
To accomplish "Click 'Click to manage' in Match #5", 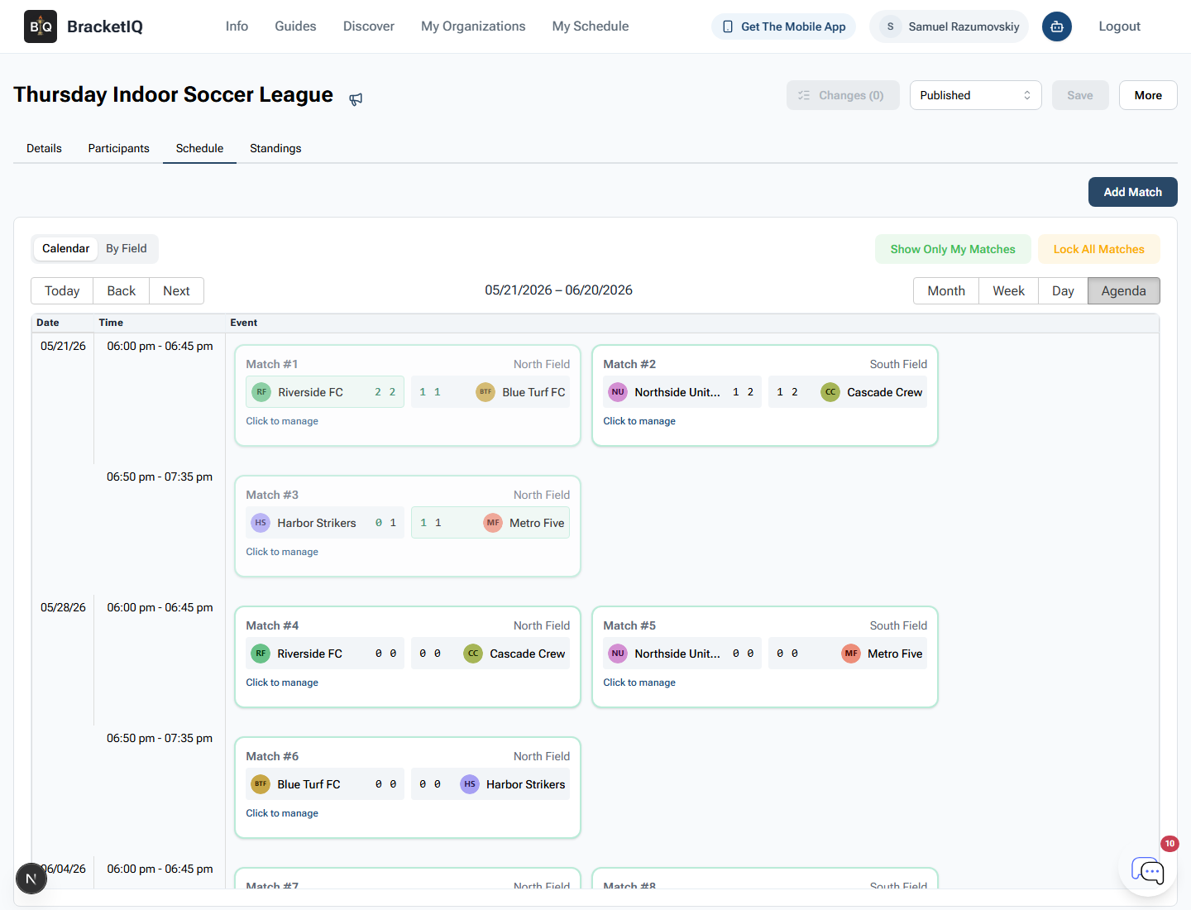I will pos(639,682).
